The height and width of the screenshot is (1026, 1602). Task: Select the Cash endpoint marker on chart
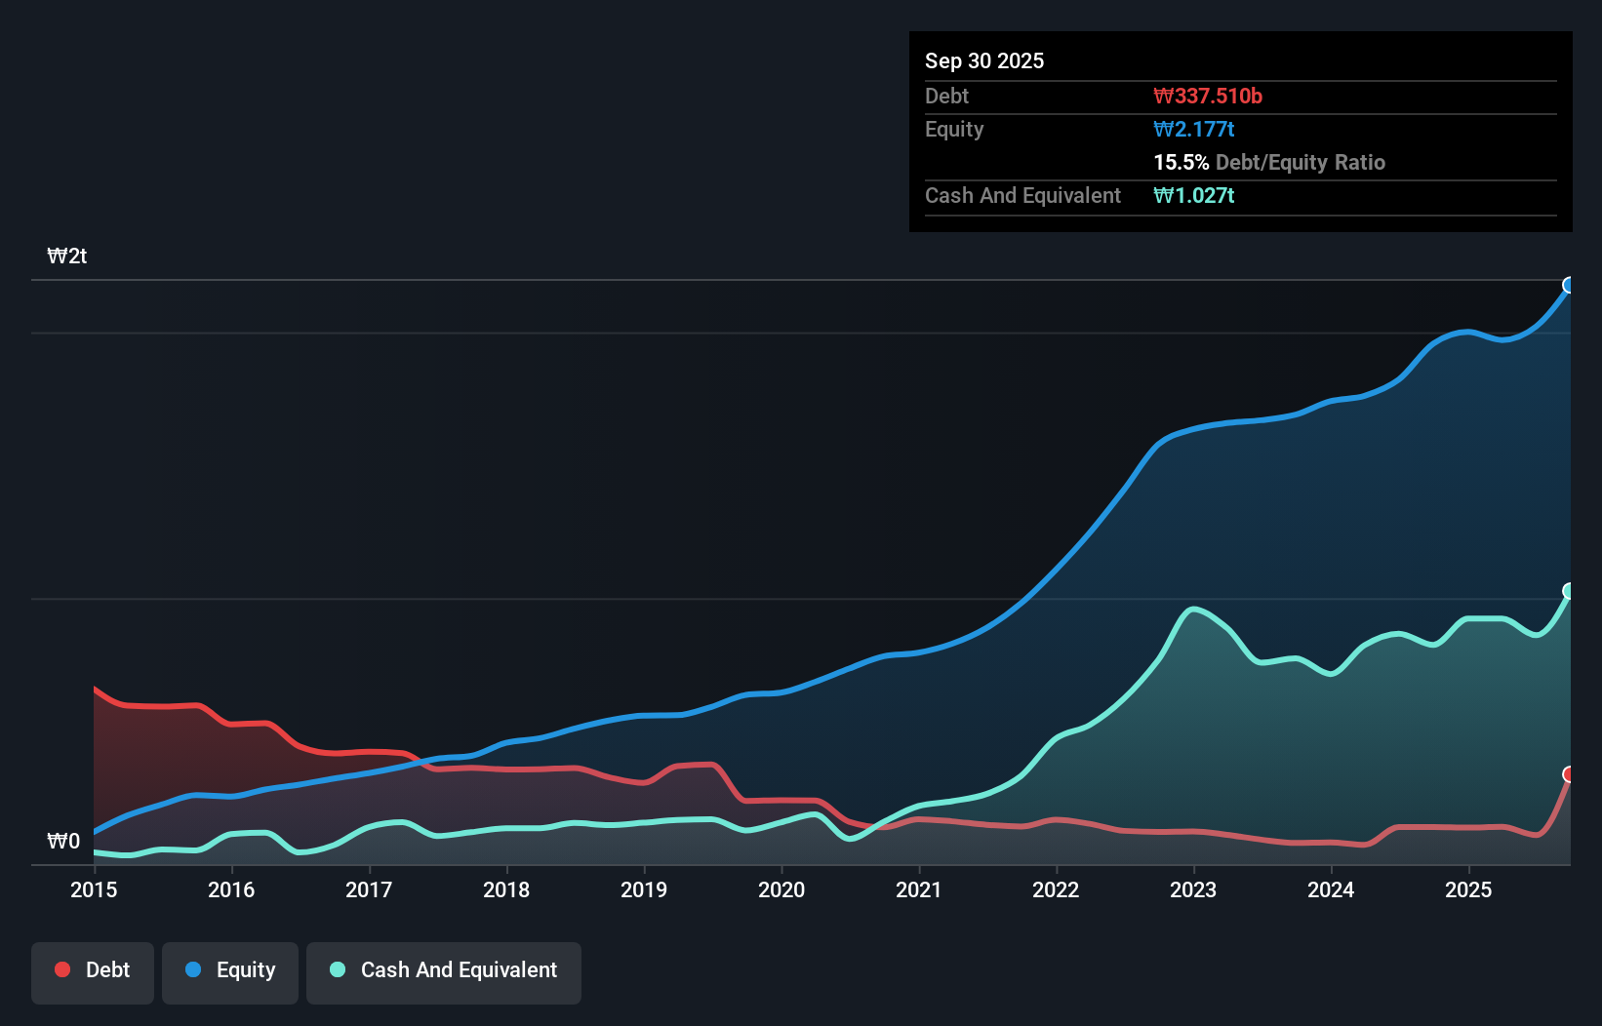click(1570, 591)
